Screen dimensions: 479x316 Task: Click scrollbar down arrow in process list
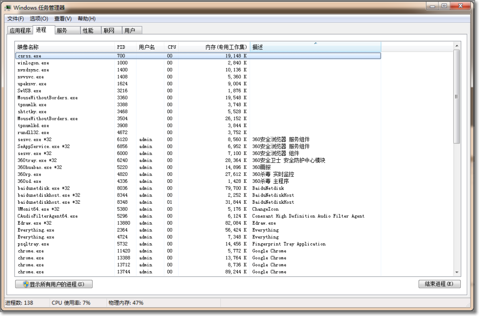click(x=457, y=272)
